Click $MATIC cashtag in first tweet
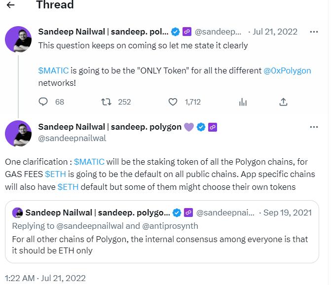332x285 pixels. [54, 71]
